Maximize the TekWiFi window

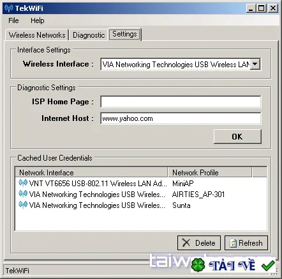click(x=262, y=8)
